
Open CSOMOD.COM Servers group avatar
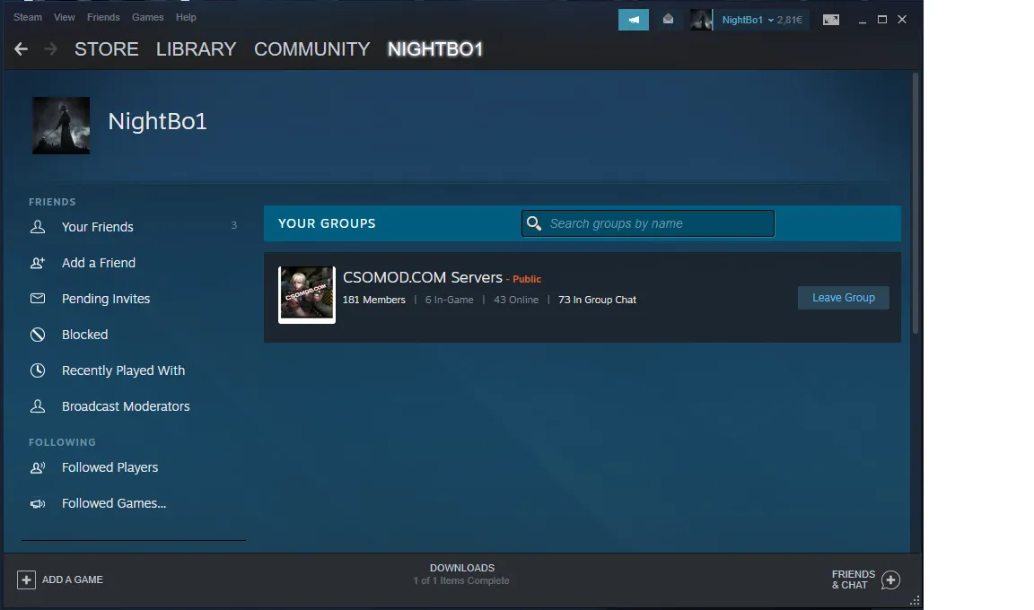(x=307, y=294)
